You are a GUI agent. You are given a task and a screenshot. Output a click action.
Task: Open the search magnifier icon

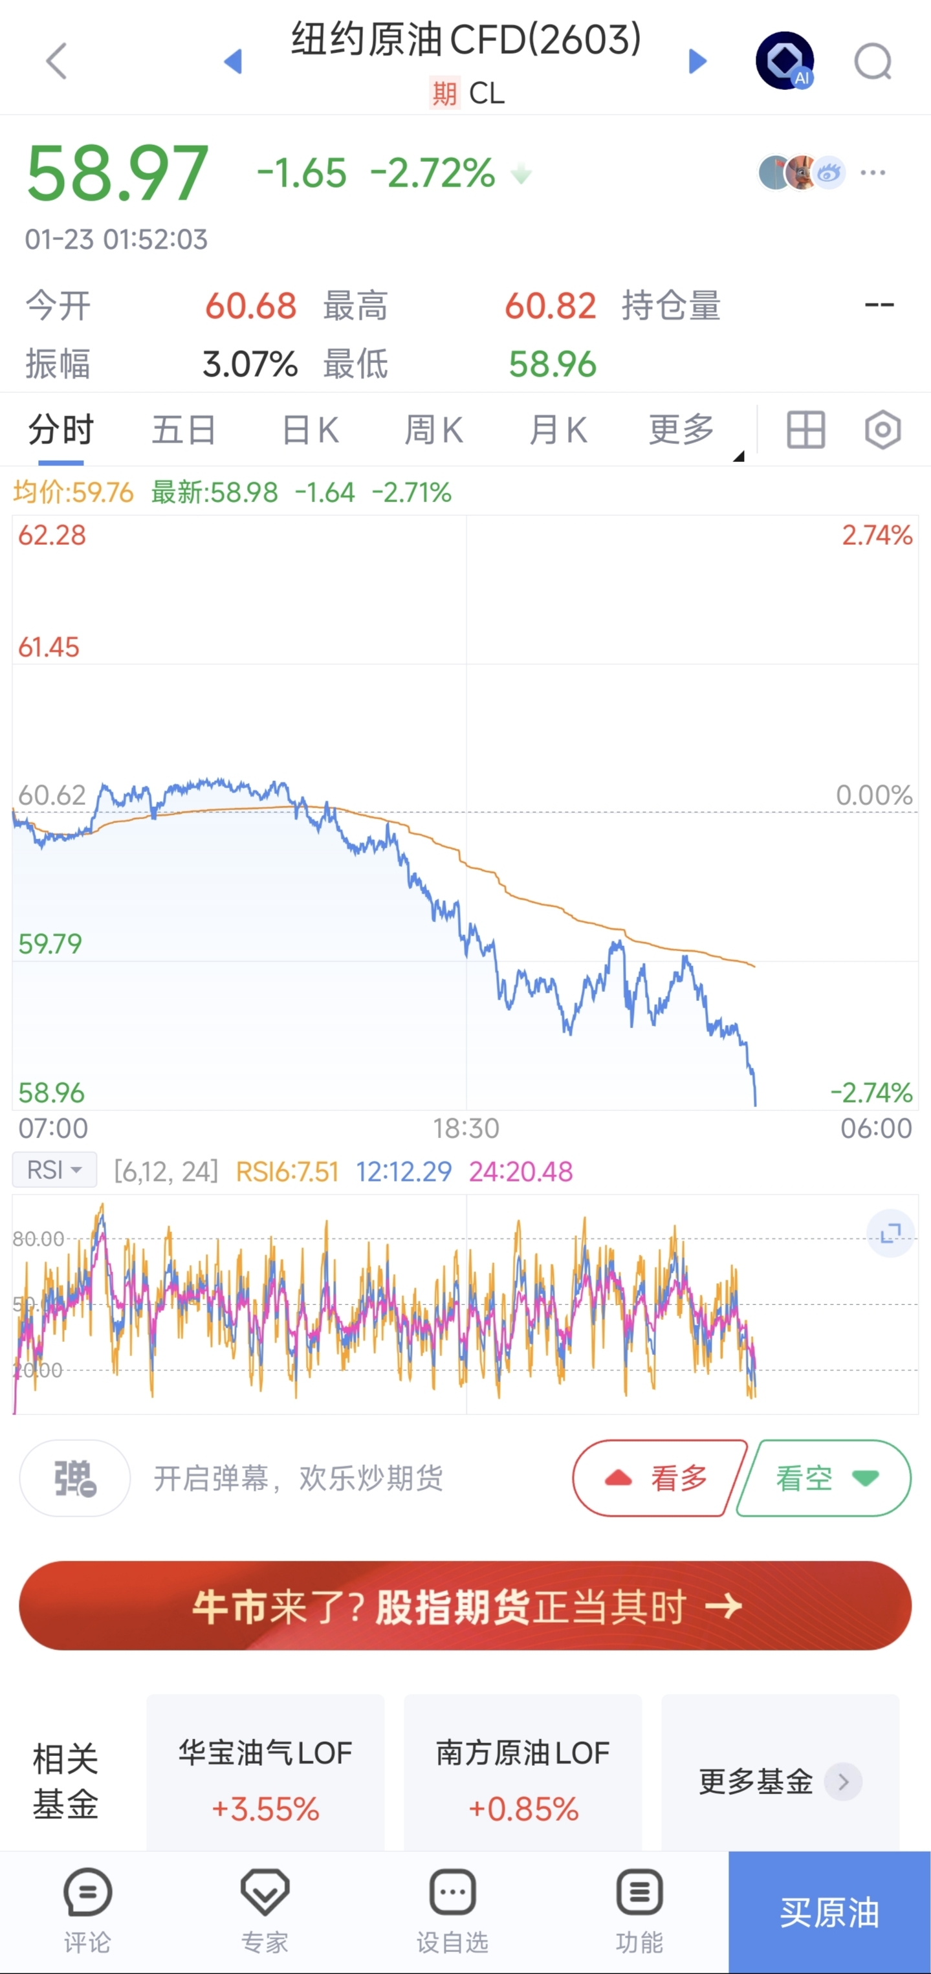point(873,61)
